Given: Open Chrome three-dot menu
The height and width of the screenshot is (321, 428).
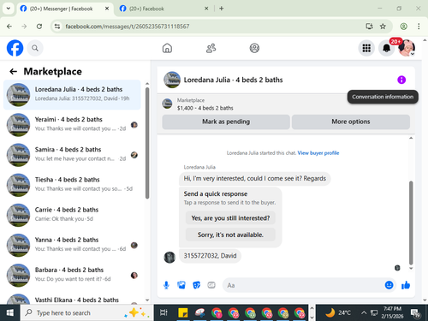Looking at the screenshot, I should [x=419, y=27].
